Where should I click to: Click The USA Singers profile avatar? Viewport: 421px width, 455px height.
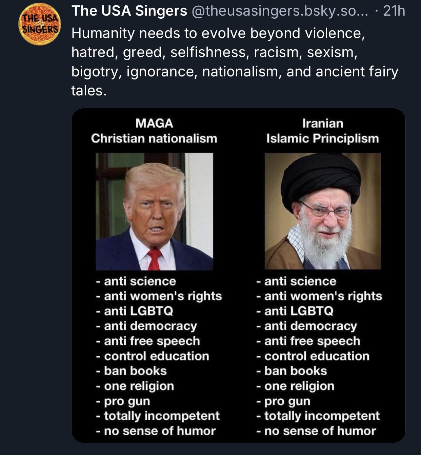(x=40, y=24)
